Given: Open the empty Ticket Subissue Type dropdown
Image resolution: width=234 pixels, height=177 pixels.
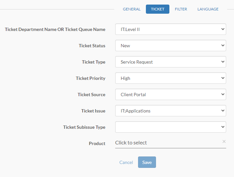Looking at the screenshot, I should [x=171, y=127].
